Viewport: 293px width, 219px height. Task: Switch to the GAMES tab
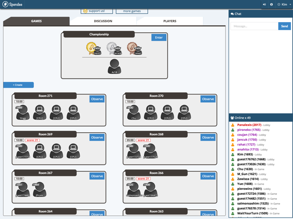pos(36,21)
